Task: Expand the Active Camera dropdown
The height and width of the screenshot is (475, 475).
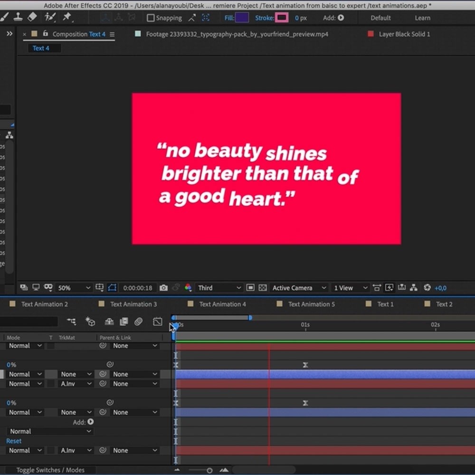Action: pyautogui.click(x=299, y=288)
